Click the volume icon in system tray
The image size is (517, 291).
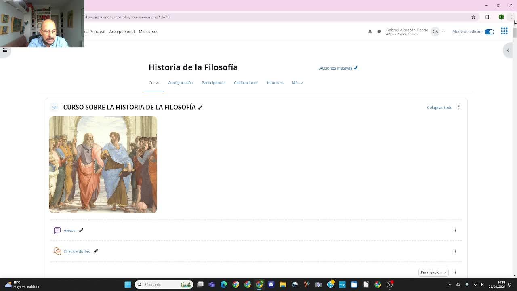481,285
